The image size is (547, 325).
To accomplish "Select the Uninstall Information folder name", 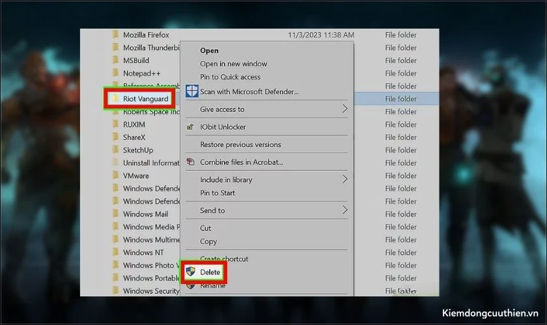I will pos(151,162).
